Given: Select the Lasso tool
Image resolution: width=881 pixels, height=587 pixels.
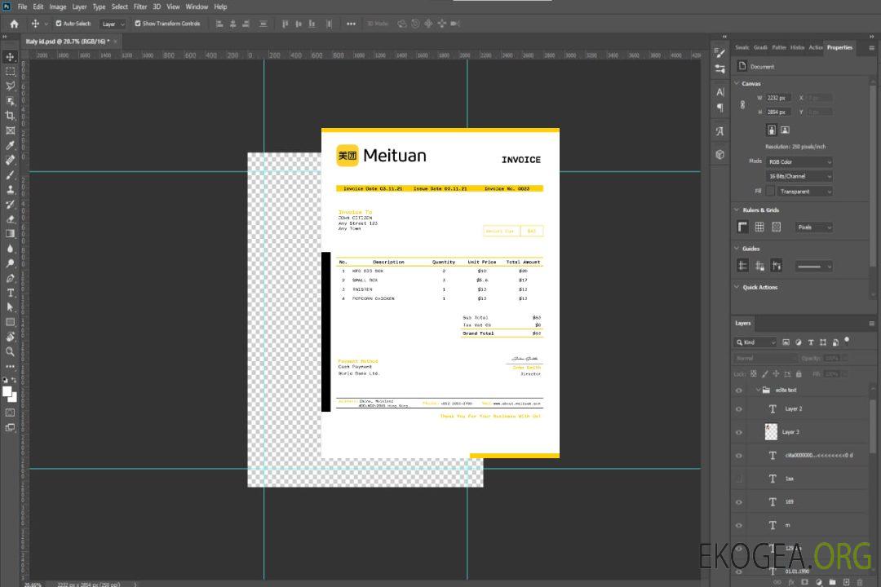Looking at the screenshot, I should [11, 86].
